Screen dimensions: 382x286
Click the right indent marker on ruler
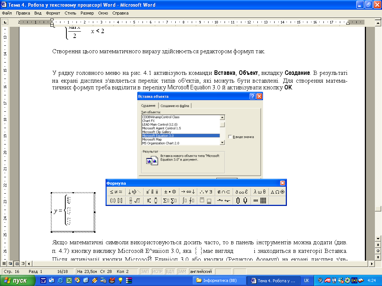point(348,23)
